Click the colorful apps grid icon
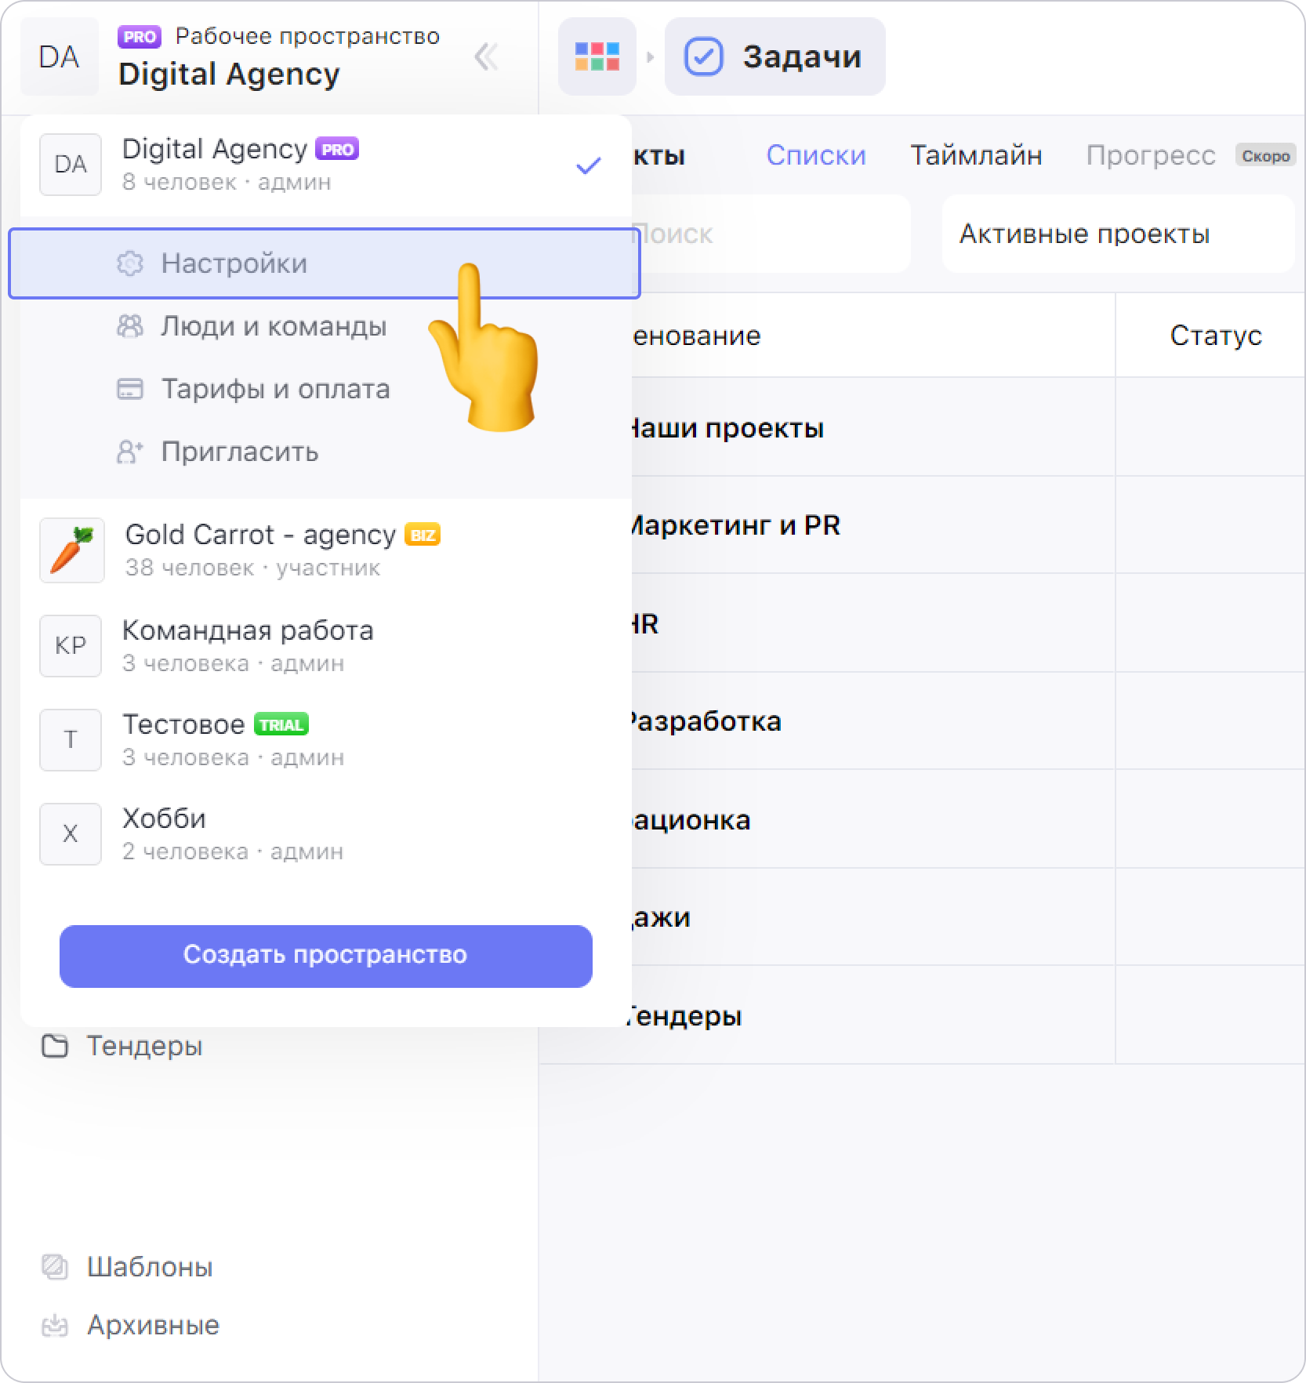Screen dimensions: 1306x1383 click(x=597, y=56)
